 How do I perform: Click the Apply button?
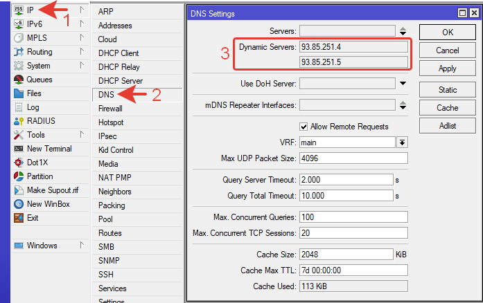pyautogui.click(x=447, y=68)
